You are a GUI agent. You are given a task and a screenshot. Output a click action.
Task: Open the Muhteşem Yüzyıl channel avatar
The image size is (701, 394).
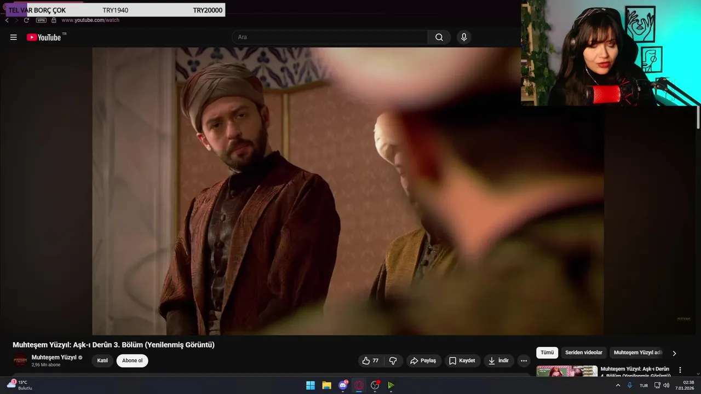(20, 361)
